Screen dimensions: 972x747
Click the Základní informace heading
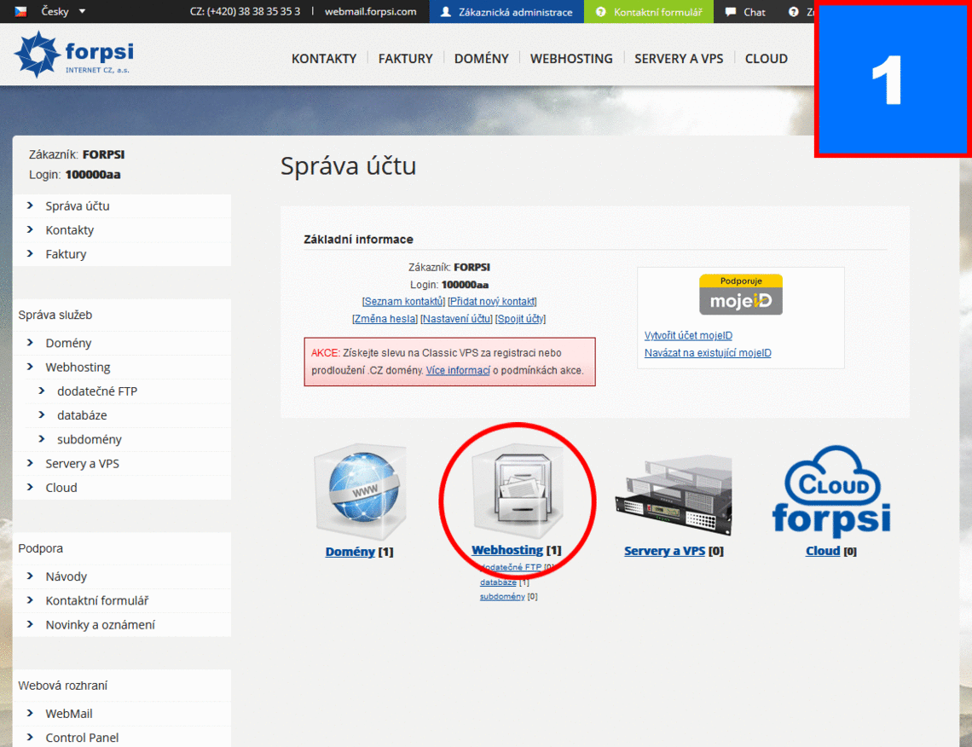pyautogui.click(x=358, y=240)
